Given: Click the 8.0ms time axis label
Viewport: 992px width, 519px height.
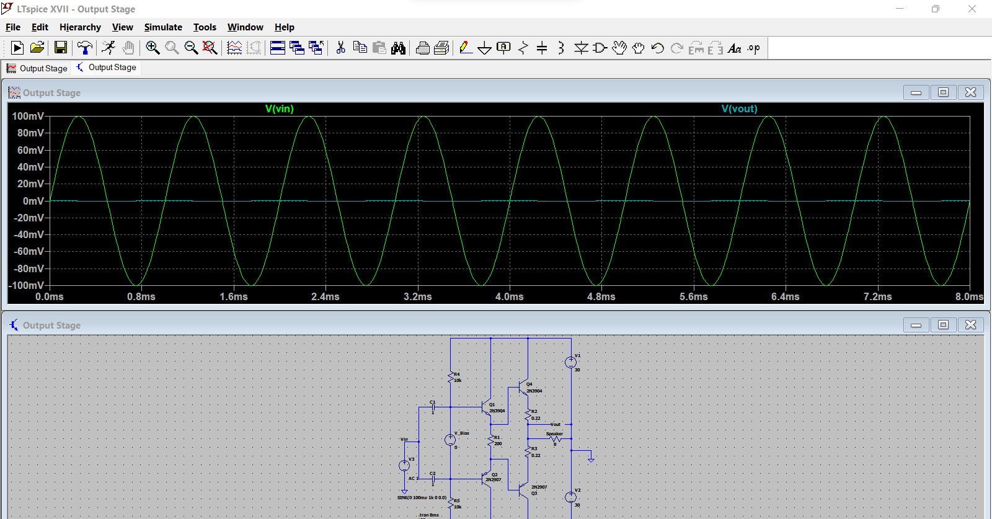Looking at the screenshot, I should pos(969,296).
